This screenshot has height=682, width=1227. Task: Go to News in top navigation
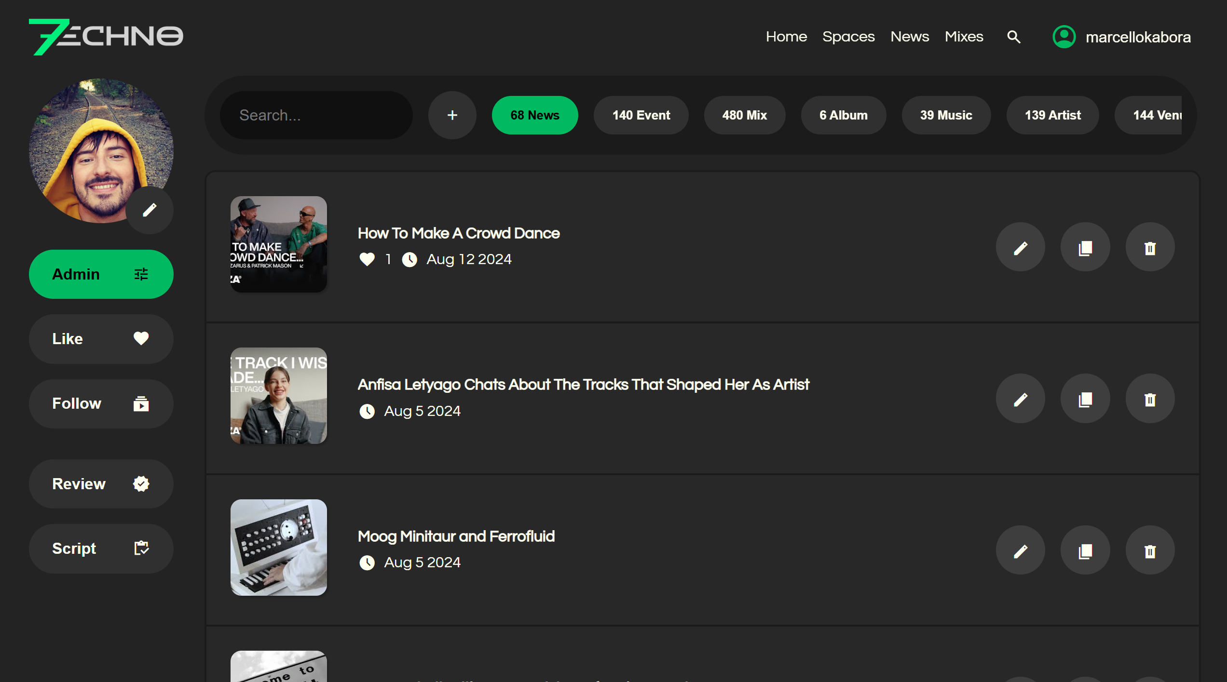[x=910, y=37]
